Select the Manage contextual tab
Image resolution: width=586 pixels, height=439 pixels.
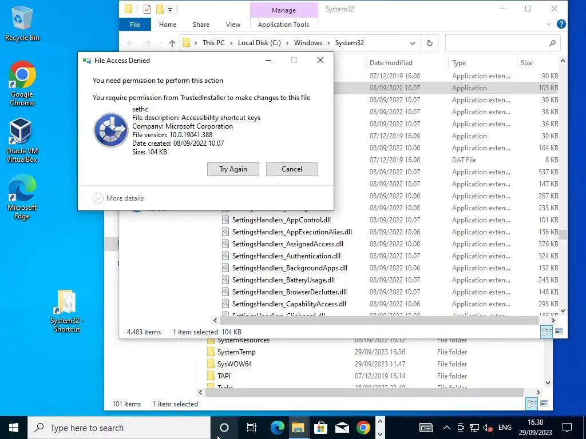tap(284, 10)
